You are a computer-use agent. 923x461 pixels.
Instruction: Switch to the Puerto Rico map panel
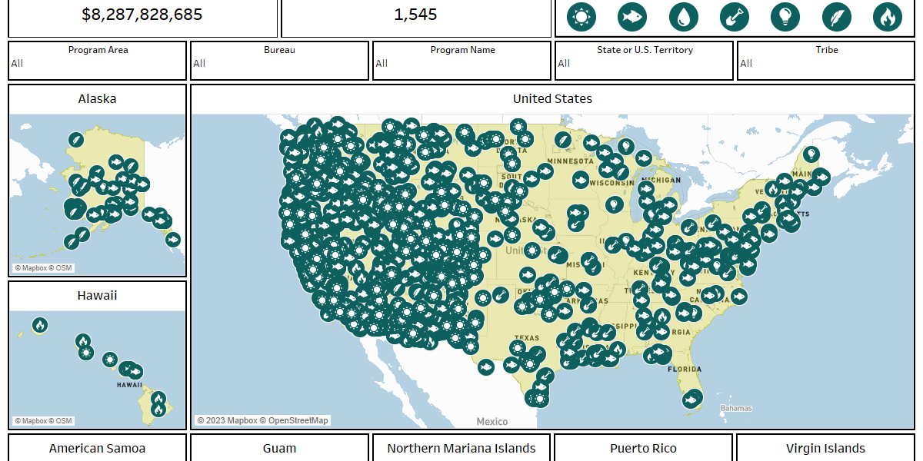coord(643,448)
